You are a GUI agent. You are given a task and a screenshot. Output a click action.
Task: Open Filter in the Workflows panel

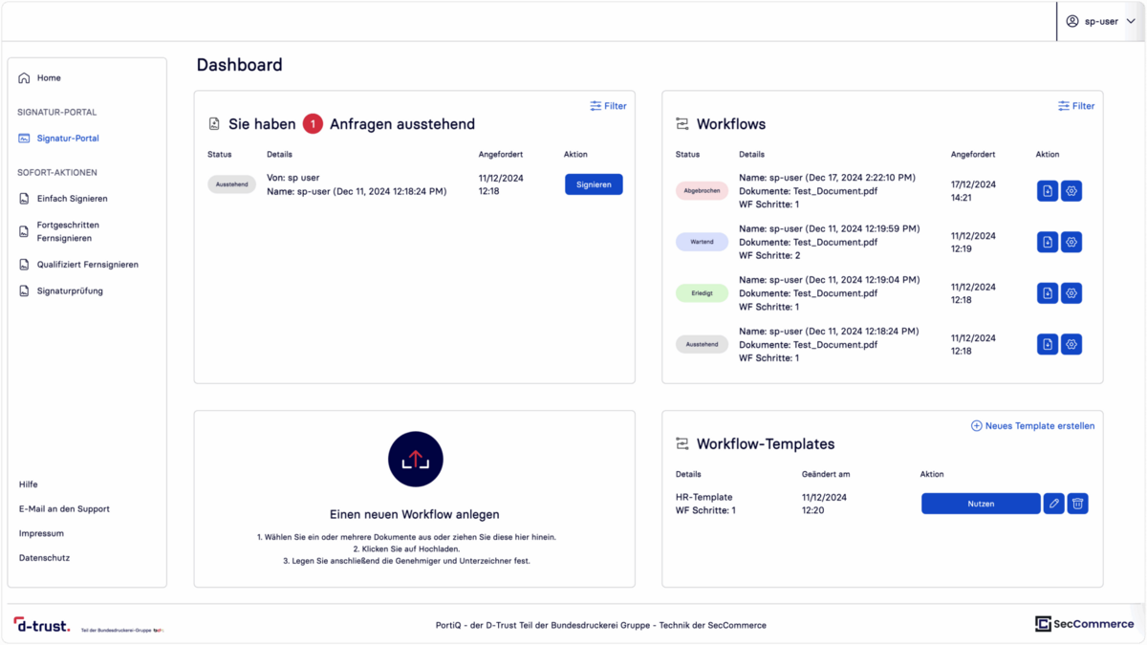[x=1076, y=106]
